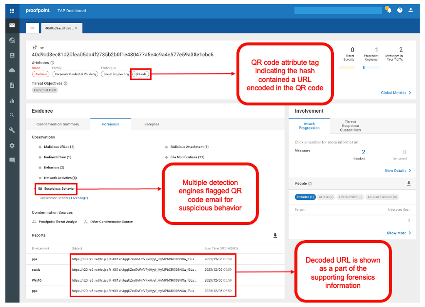Open the threat list hamburger tab

[33, 28]
